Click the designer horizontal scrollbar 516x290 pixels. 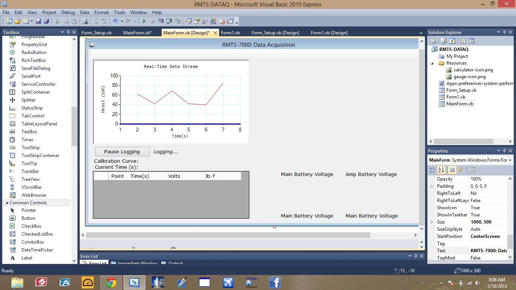coord(228,235)
